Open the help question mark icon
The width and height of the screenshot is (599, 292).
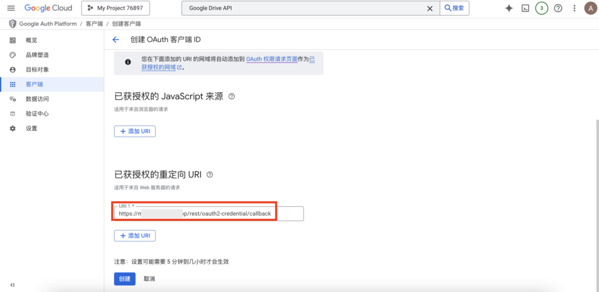click(x=558, y=8)
